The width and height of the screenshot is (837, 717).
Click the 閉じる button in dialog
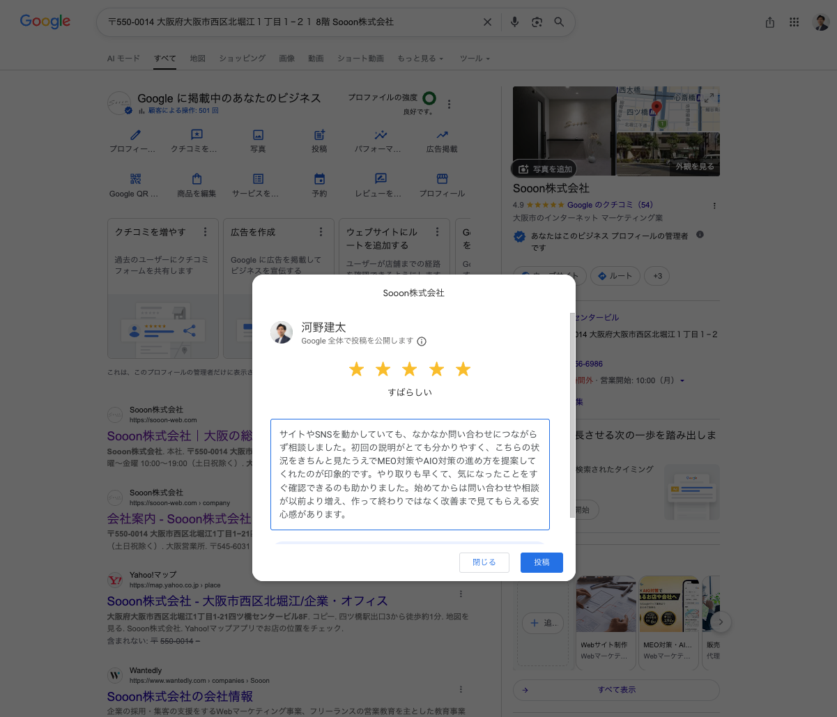click(484, 562)
